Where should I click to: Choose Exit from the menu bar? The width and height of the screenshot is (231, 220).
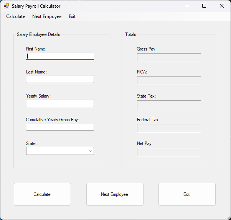point(72,16)
